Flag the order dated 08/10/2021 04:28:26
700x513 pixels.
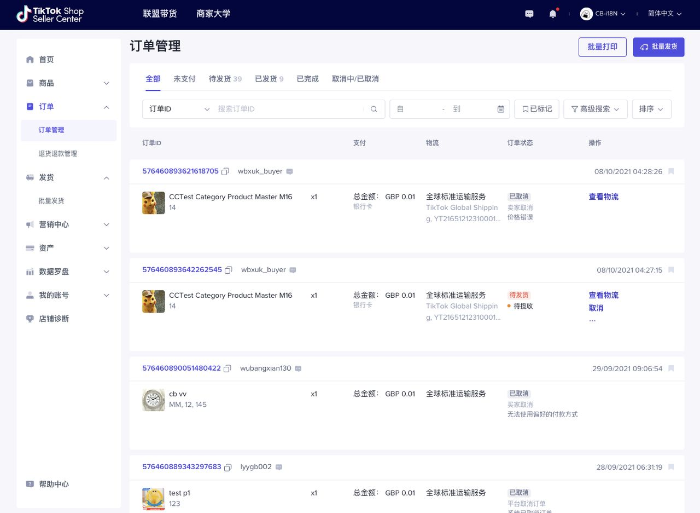click(671, 171)
